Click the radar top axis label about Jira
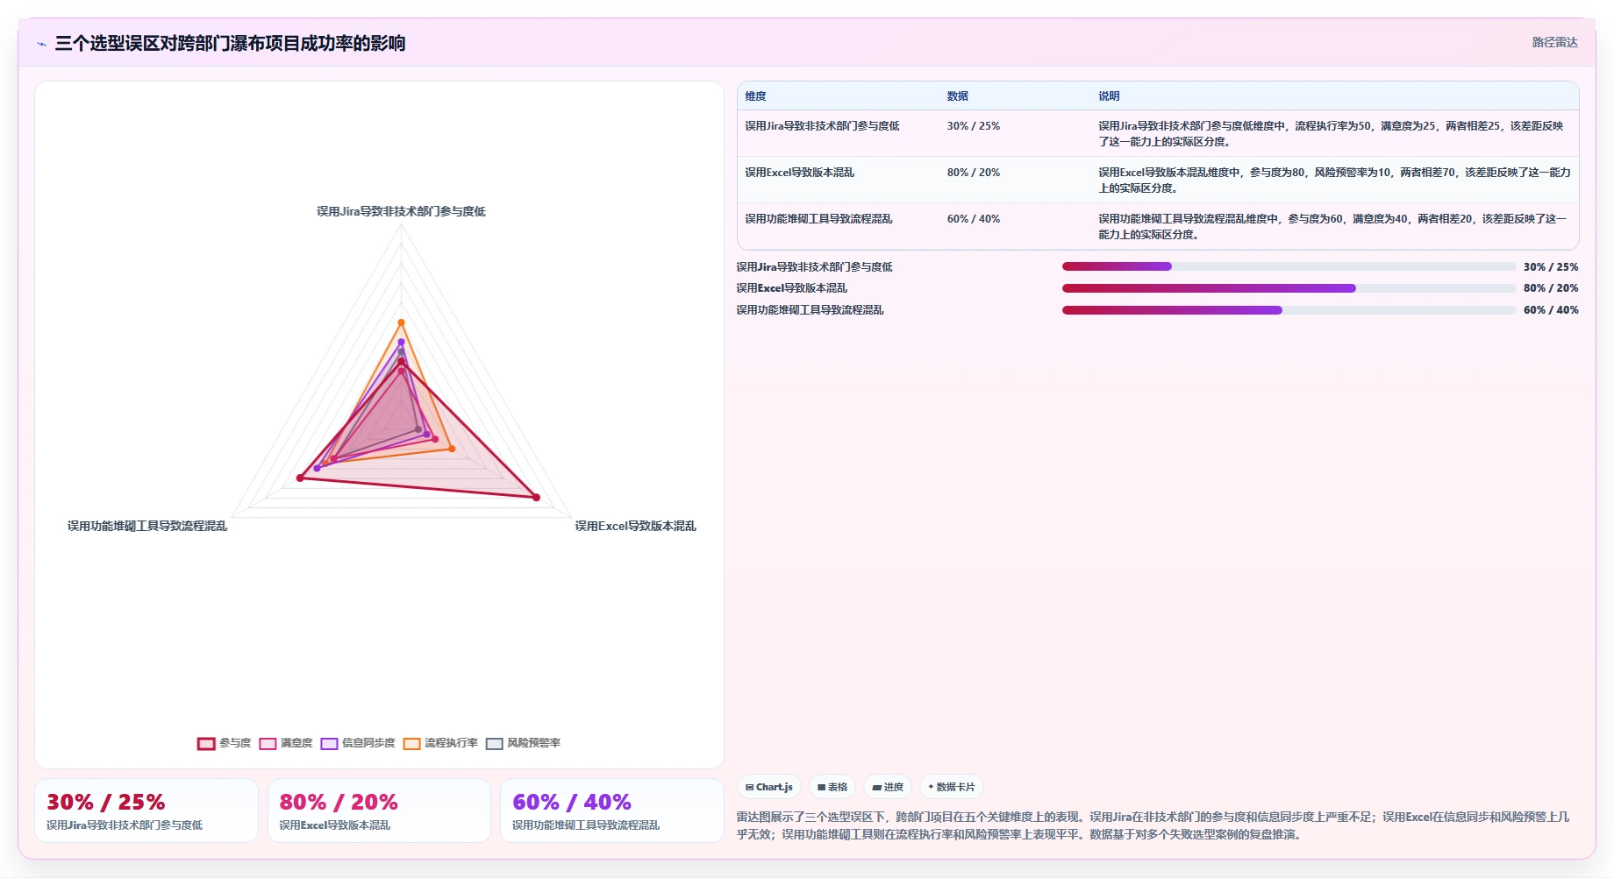The width and height of the screenshot is (1614, 878). 401,211
